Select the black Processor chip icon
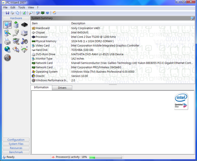 (24, 25)
